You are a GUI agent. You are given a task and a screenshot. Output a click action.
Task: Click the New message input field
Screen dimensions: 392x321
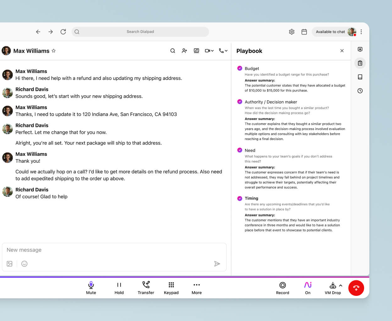click(94, 250)
